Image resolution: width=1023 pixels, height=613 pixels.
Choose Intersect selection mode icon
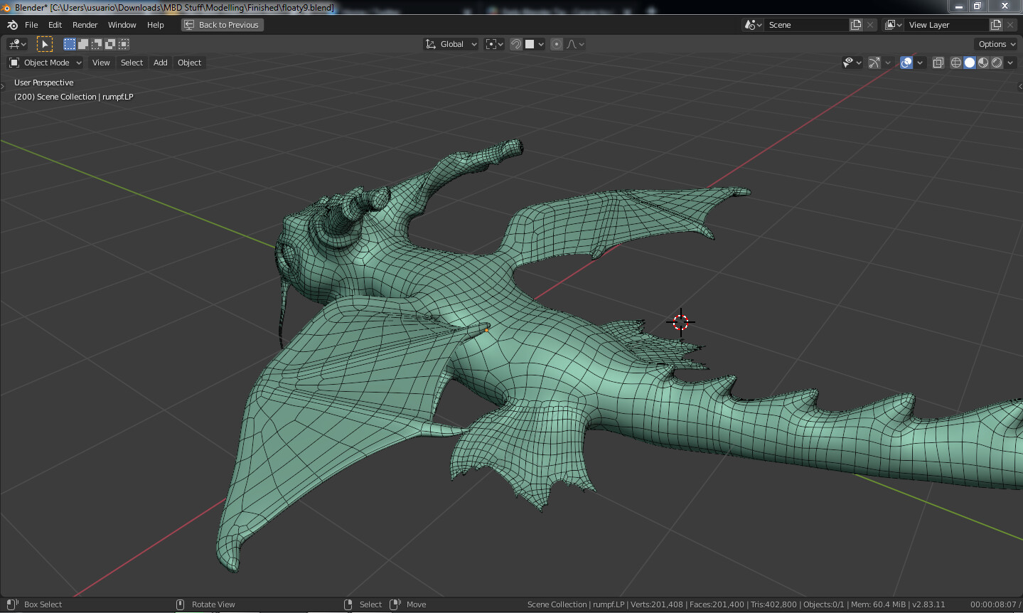tap(124, 44)
